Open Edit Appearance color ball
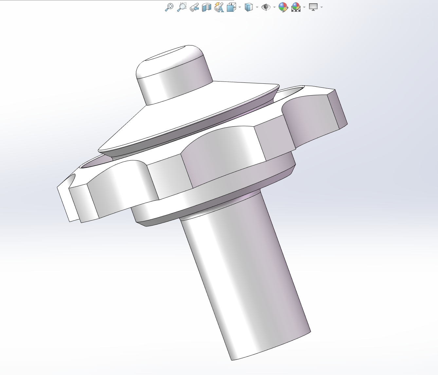 (283, 7)
